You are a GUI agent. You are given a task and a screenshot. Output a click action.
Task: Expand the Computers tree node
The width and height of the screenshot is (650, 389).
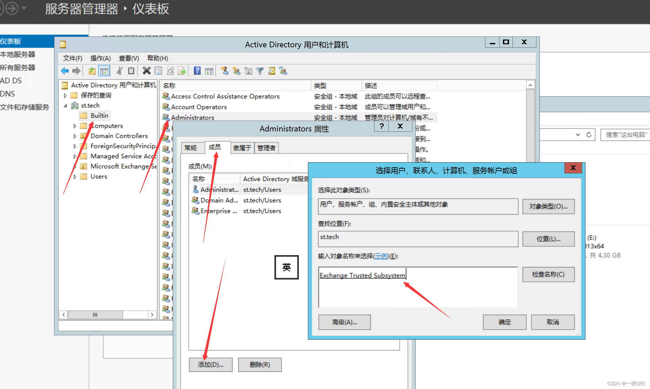[x=75, y=126]
